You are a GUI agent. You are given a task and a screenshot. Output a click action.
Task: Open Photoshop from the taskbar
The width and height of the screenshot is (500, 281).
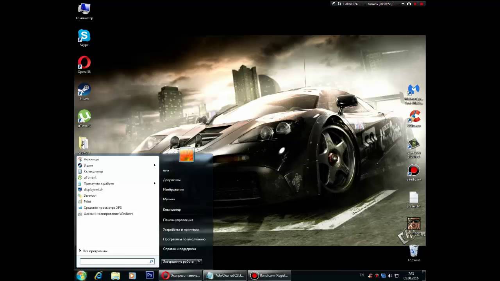coord(149,276)
